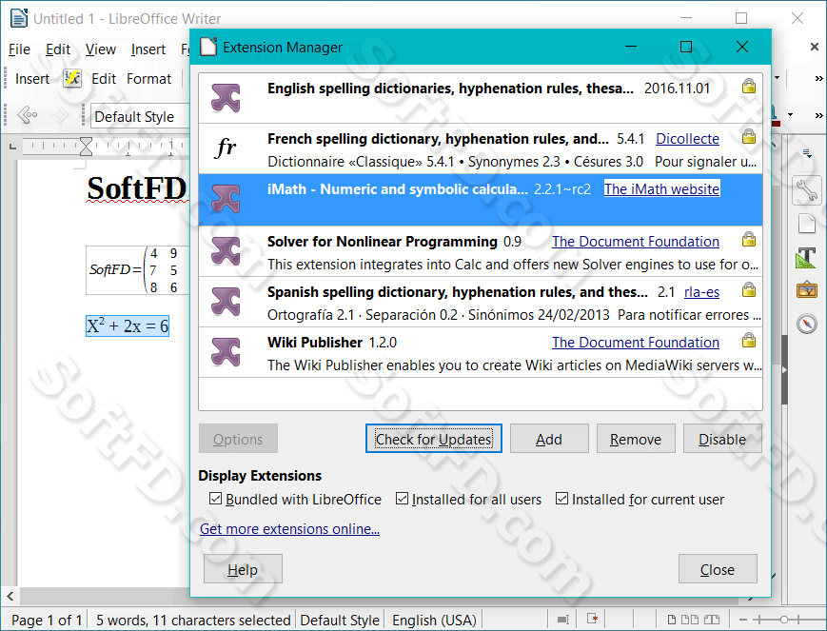827x631 pixels.
Task: Click Edit on the iMath toolbar
Action: coord(104,79)
